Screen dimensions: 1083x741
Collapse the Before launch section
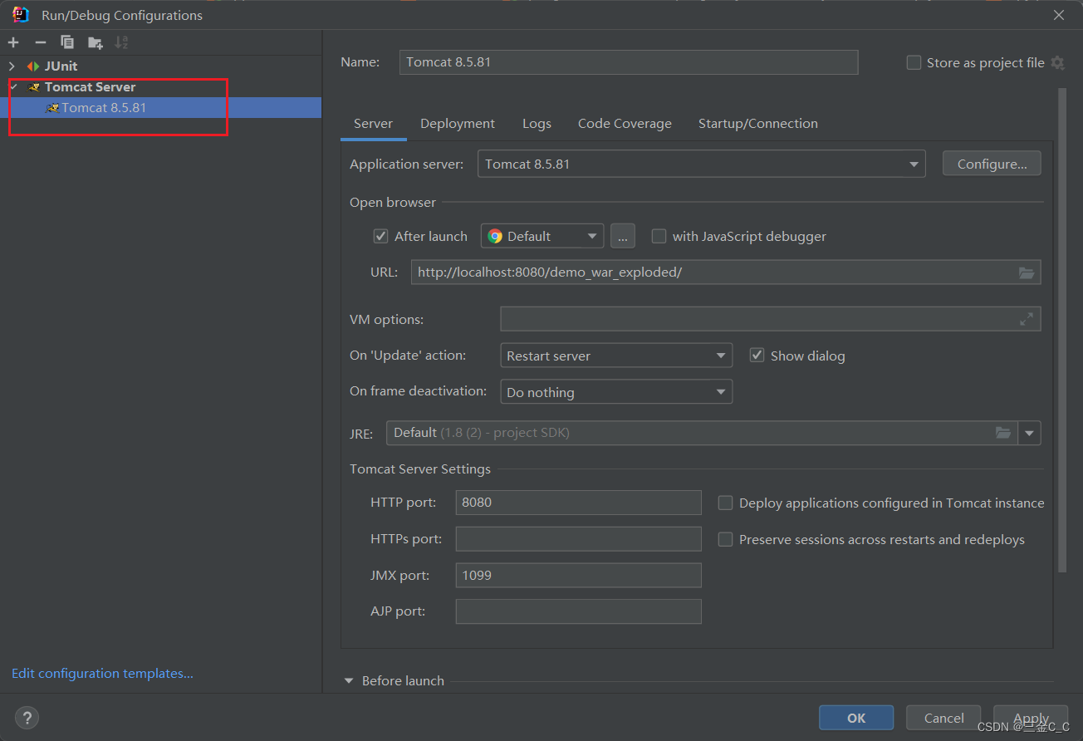tap(349, 680)
